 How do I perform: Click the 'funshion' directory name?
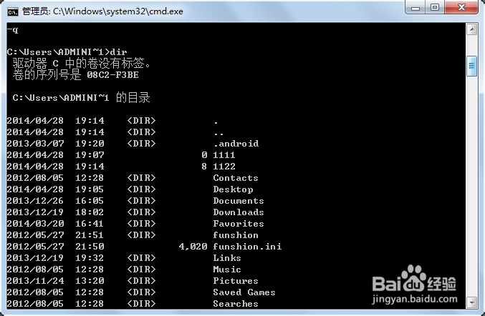click(236, 234)
